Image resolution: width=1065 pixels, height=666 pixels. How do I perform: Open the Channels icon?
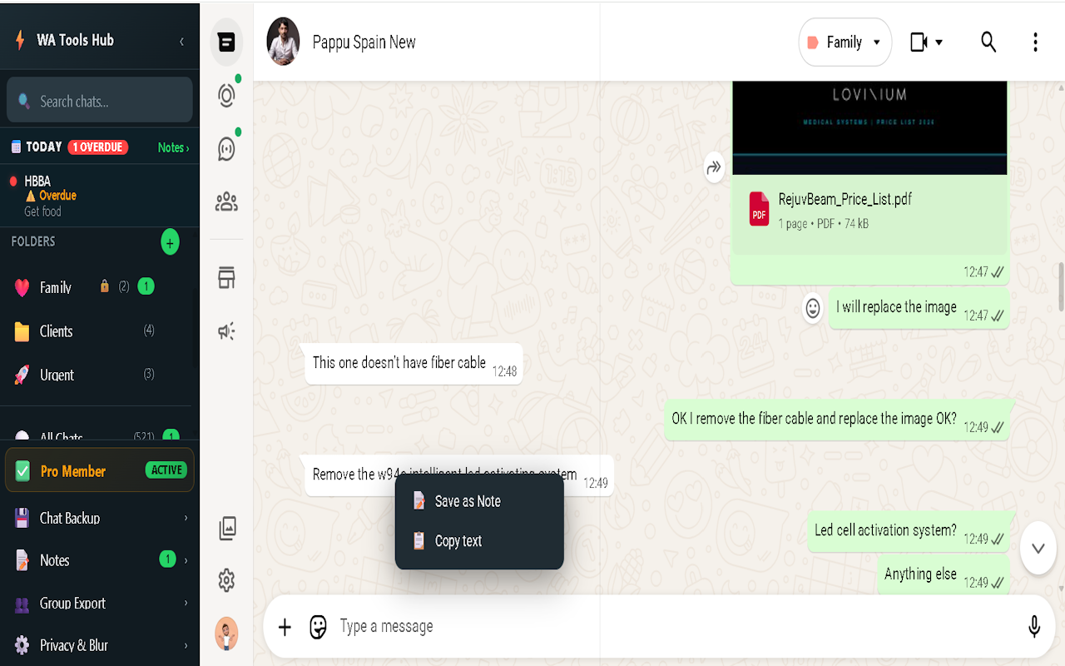click(x=225, y=148)
